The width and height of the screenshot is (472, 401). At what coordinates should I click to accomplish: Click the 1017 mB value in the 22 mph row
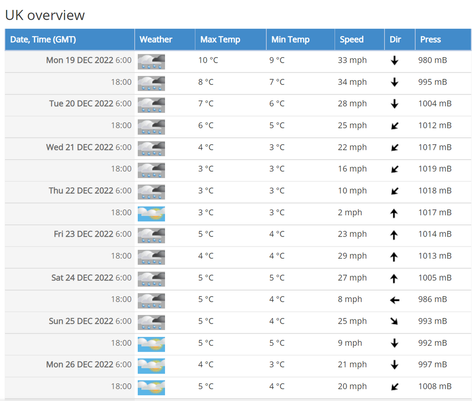(x=435, y=147)
